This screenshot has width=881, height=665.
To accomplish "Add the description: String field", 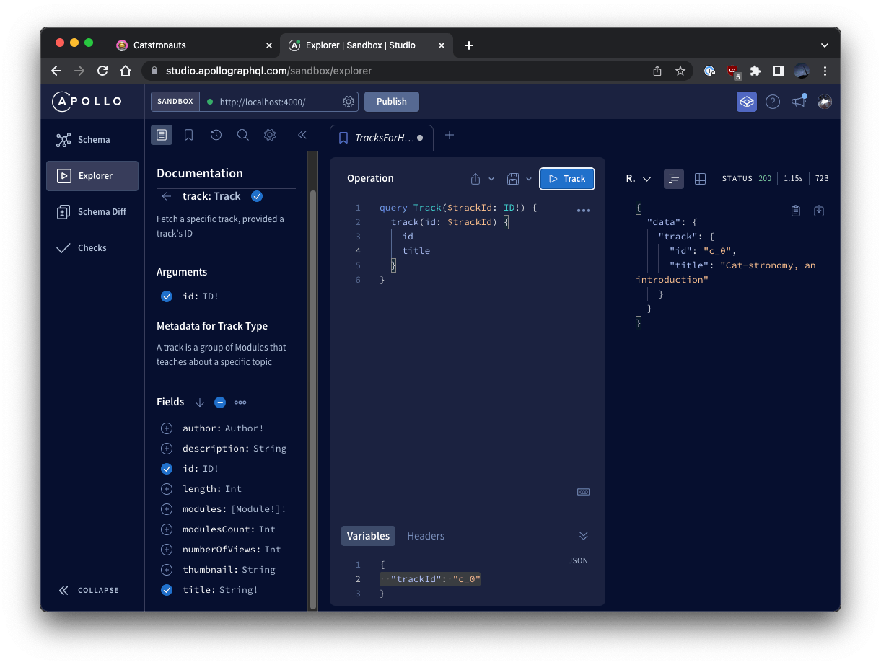I will (x=167, y=449).
